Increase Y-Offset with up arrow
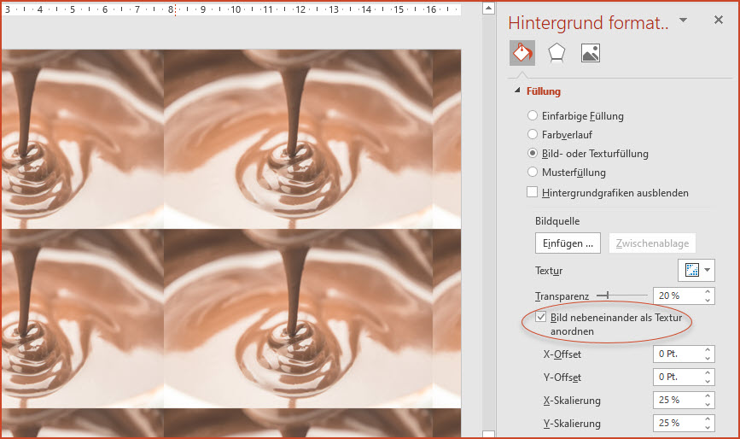Image resolution: width=740 pixels, height=439 pixels. [x=708, y=373]
